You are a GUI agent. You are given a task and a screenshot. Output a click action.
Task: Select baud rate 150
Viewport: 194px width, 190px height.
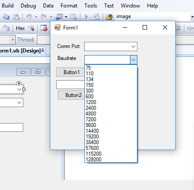[111, 85]
